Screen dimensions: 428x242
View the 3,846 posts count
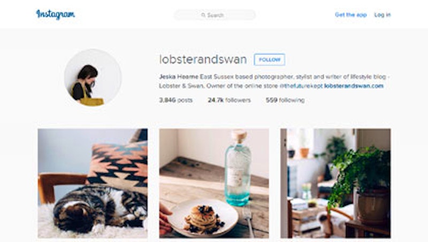pos(176,100)
